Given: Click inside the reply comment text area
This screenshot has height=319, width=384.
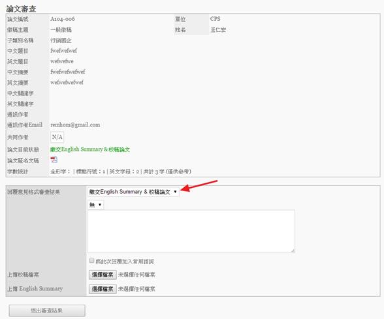Looking at the screenshot, I should point(191,231).
